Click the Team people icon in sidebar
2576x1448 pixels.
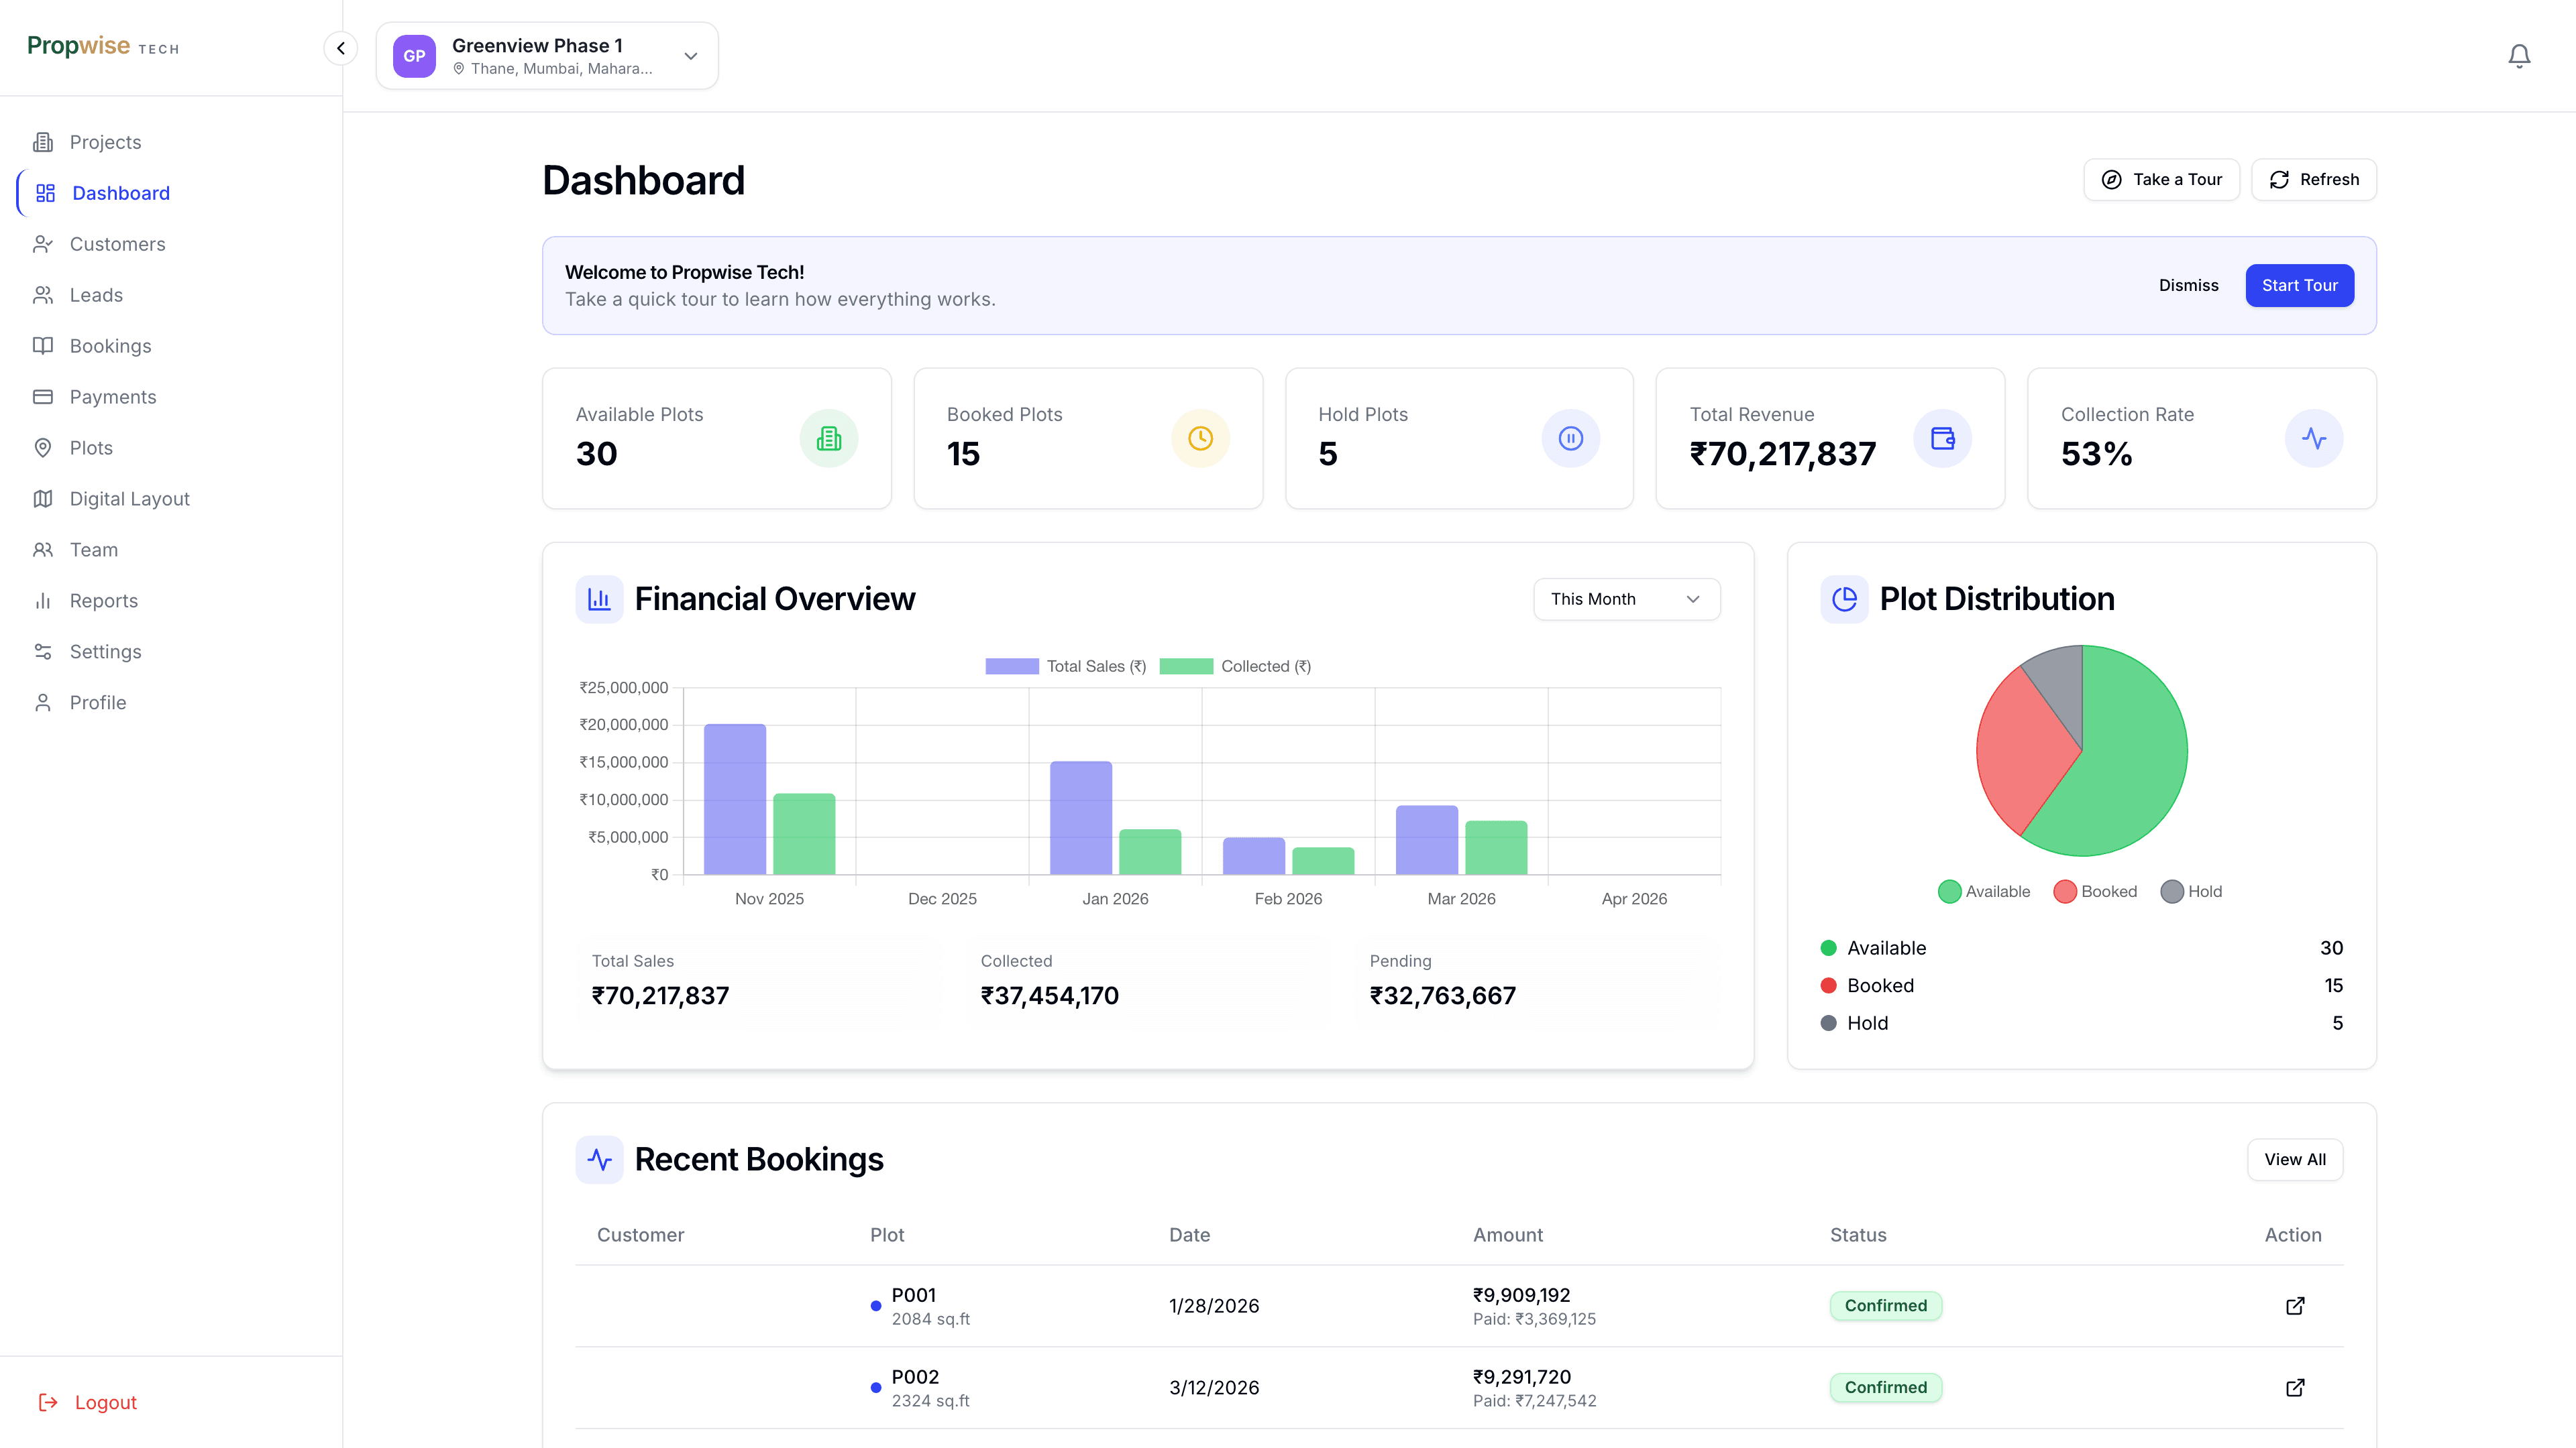pyautogui.click(x=43, y=550)
